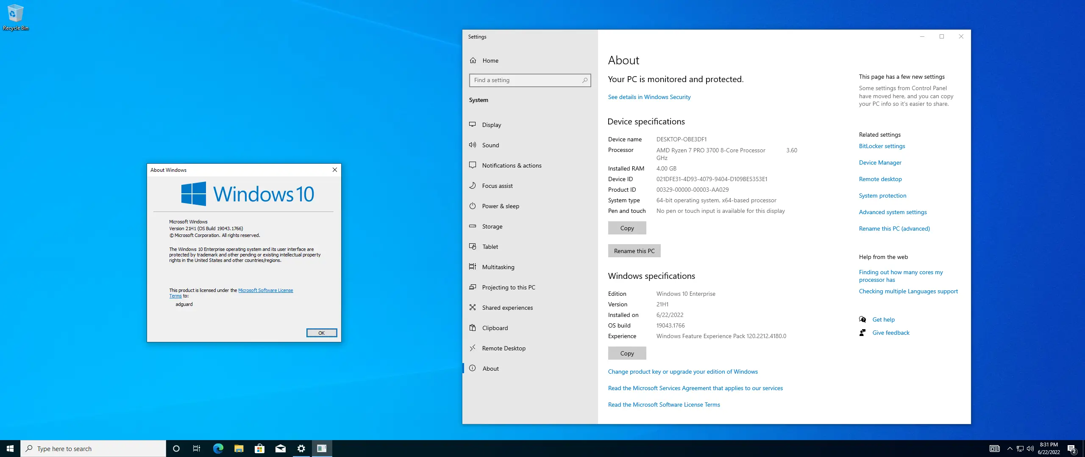Click the Rename this PC button
The width and height of the screenshot is (1085, 457).
tap(634, 251)
